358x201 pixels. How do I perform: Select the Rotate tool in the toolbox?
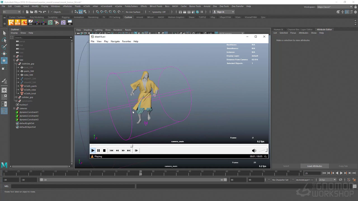(4, 60)
